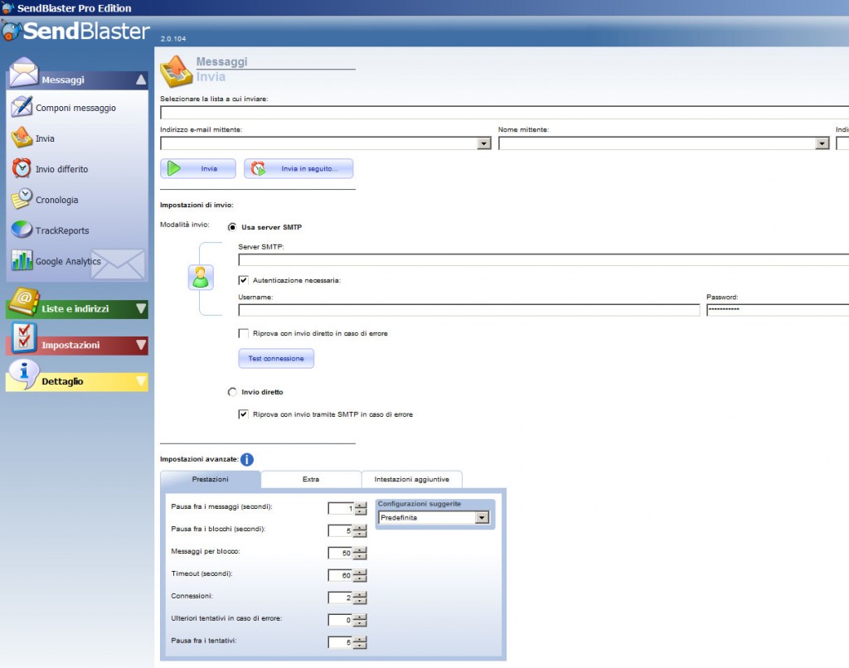This screenshot has width=849, height=668.
Task: Click the Messaggi Invia page header icon
Action: [x=177, y=71]
